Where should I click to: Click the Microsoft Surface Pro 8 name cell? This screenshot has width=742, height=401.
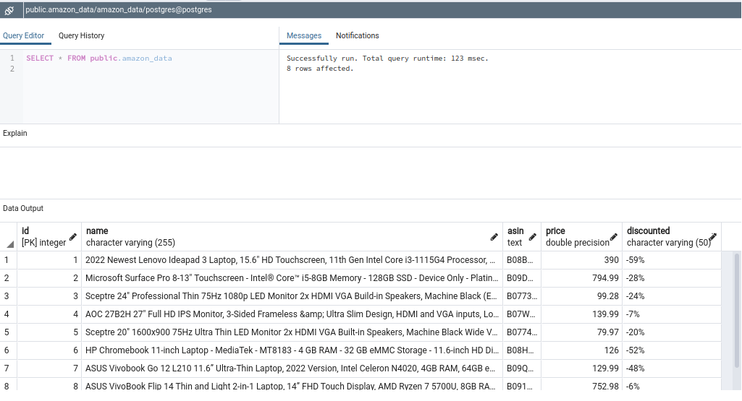(292, 278)
